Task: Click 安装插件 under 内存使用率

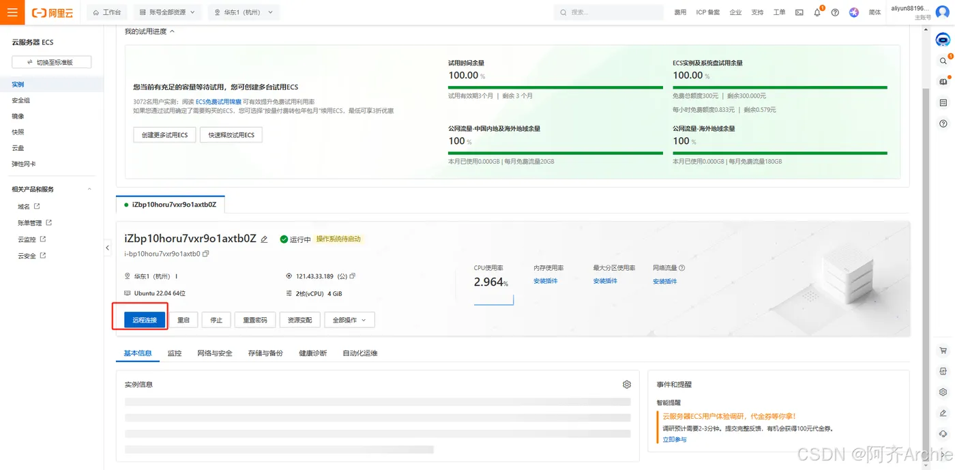Action: pos(546,281)
